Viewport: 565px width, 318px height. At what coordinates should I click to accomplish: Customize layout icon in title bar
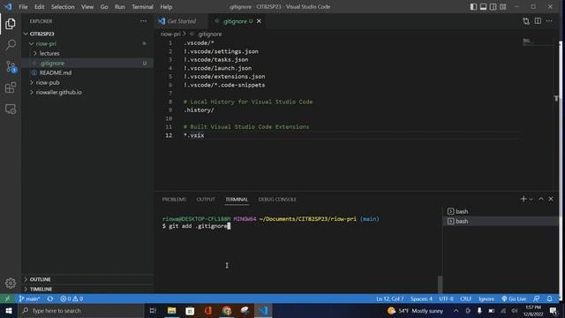pos(503,7)
